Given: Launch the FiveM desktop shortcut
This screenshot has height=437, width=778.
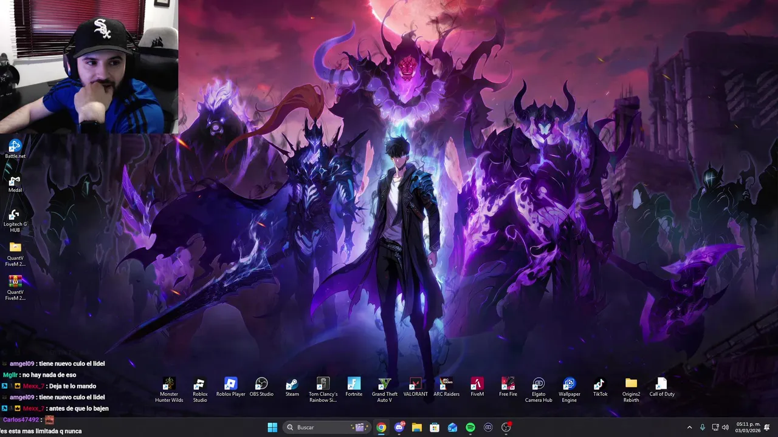Looking at the screenshot, I should point(477,387).
